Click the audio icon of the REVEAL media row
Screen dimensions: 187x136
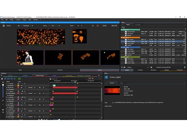tap(126, 36)
